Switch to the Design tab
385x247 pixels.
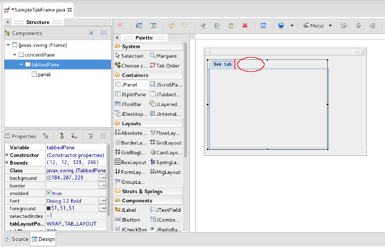pos(43,239)
